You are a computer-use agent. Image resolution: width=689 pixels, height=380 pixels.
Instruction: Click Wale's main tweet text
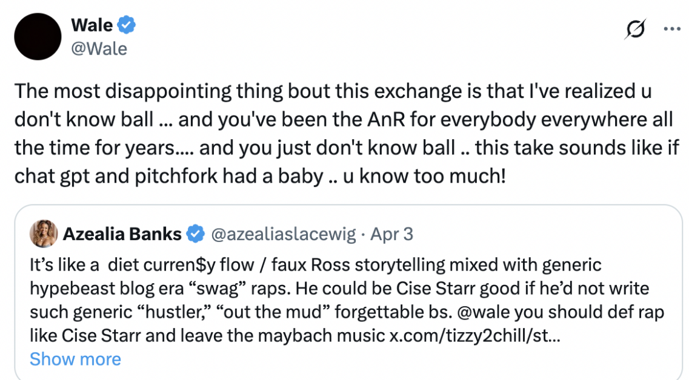pyautogui.click(x=347, y=133)
